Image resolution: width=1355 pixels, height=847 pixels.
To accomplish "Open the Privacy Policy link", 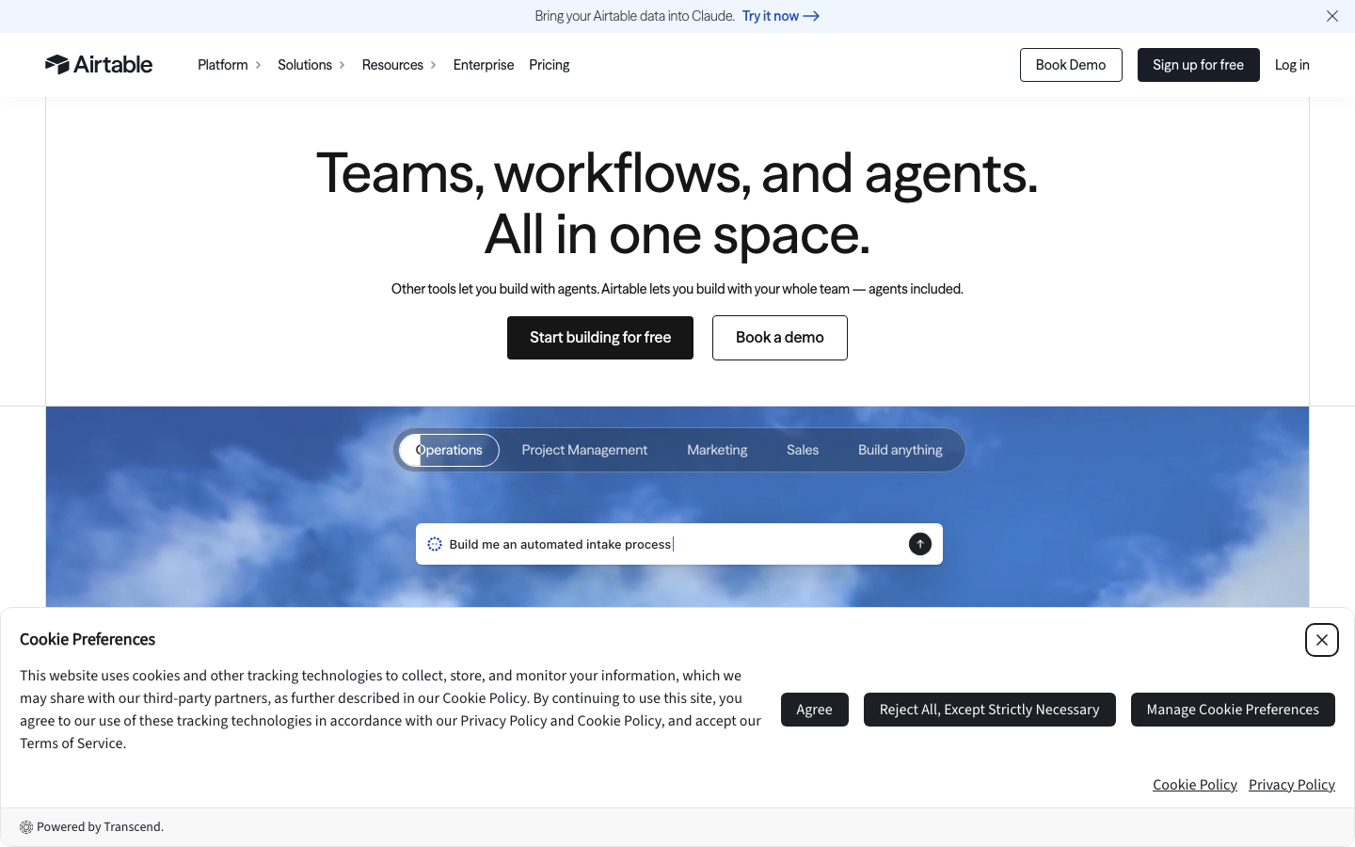I will pyautogui.click(x=1292, y=785).
